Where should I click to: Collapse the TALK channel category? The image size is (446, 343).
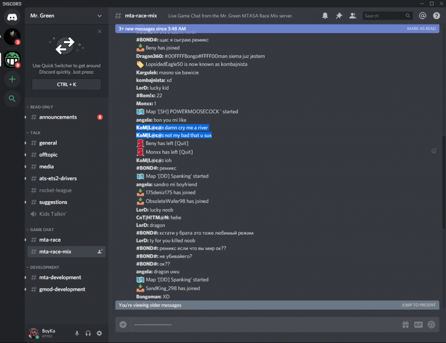tap(35, 133)
